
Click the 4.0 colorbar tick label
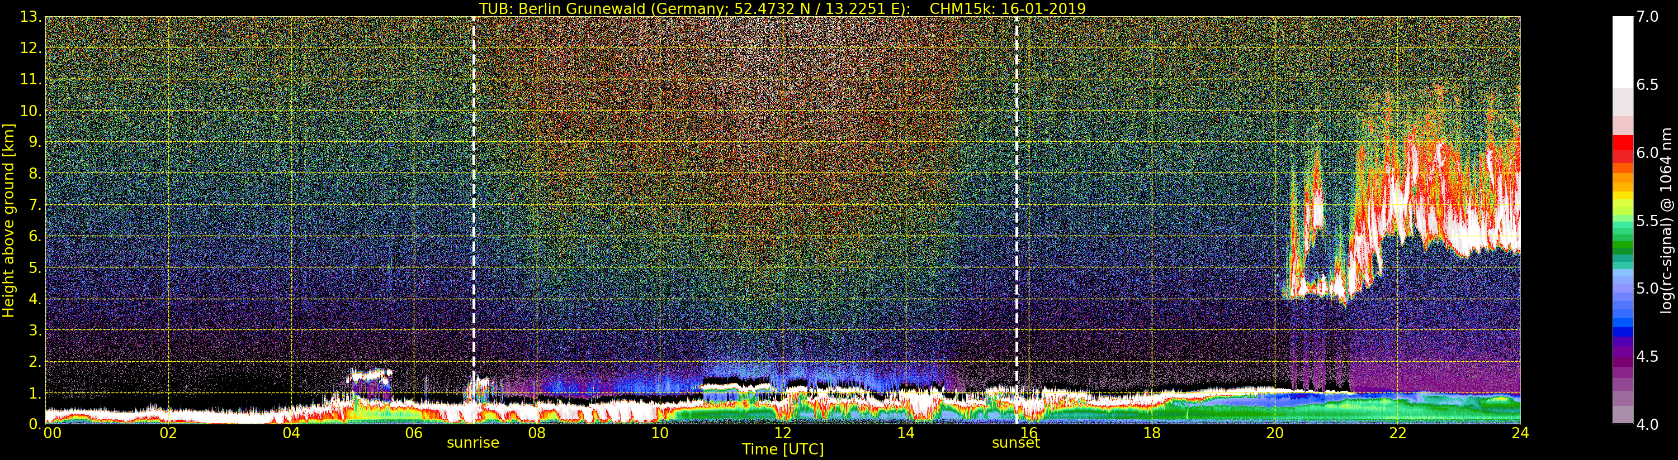click(1647, 424)
